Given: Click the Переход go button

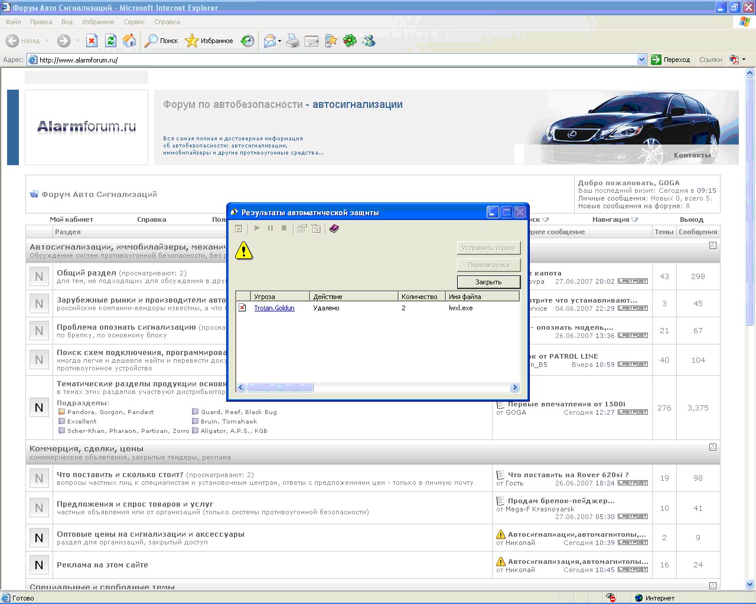Looking at the screenshot, I should point(671,60).
